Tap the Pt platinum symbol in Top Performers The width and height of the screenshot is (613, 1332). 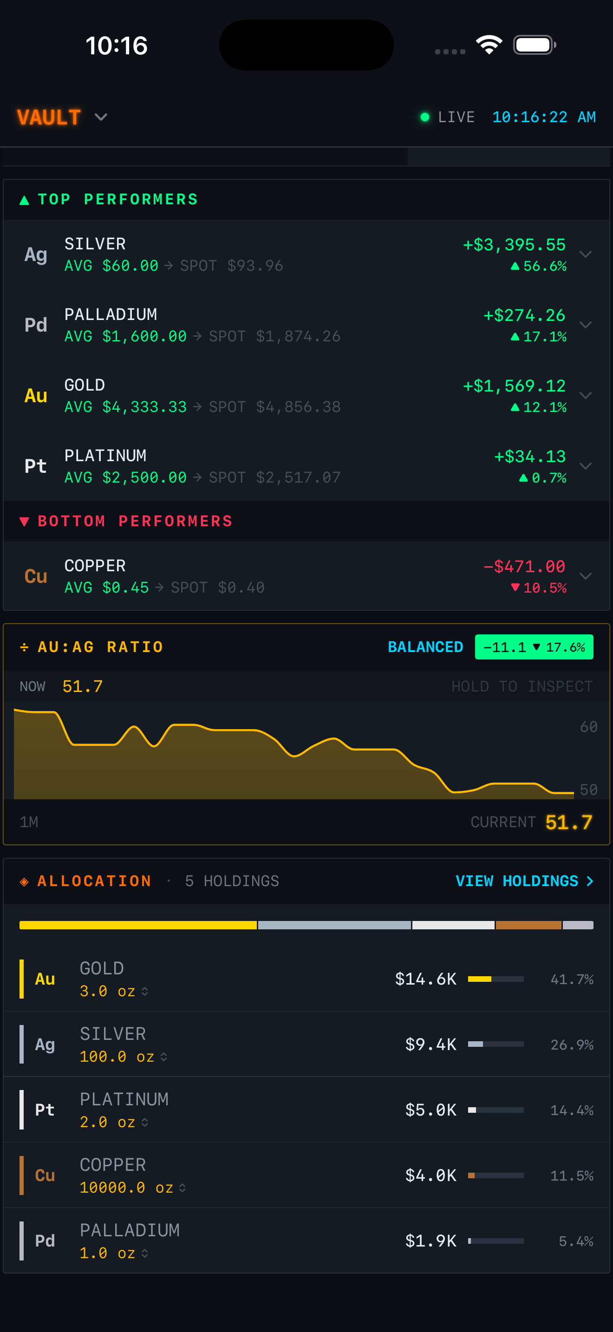click(x=36, y=466)
